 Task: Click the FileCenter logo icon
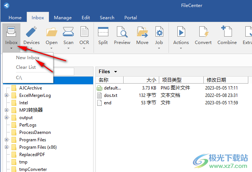pyautogui.click(x=6, y=6)
